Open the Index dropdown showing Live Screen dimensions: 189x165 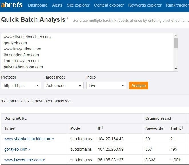106,86
